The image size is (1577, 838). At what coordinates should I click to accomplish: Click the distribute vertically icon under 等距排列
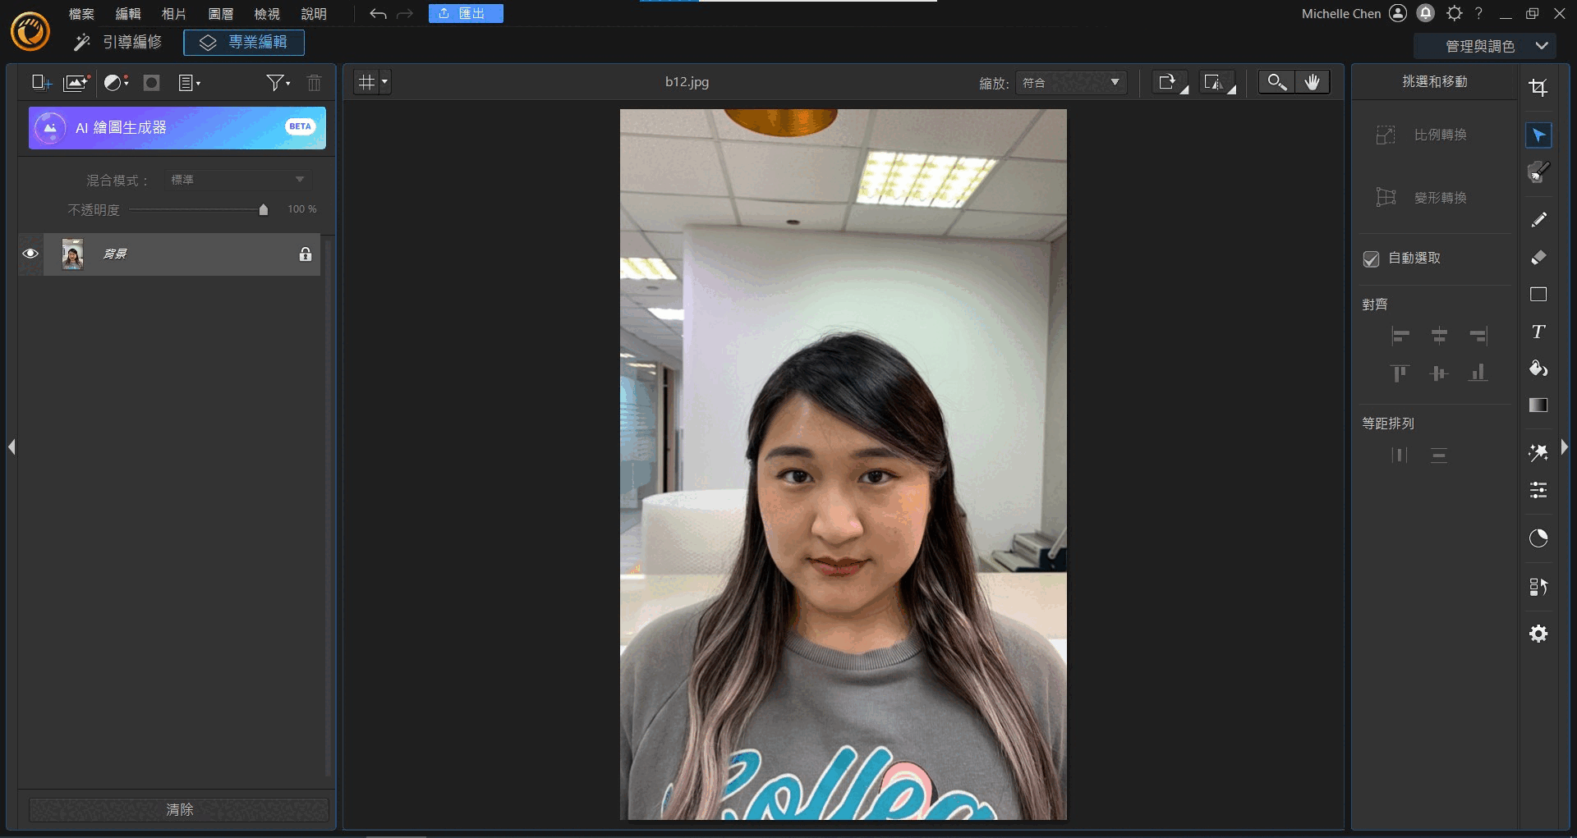1439,455
